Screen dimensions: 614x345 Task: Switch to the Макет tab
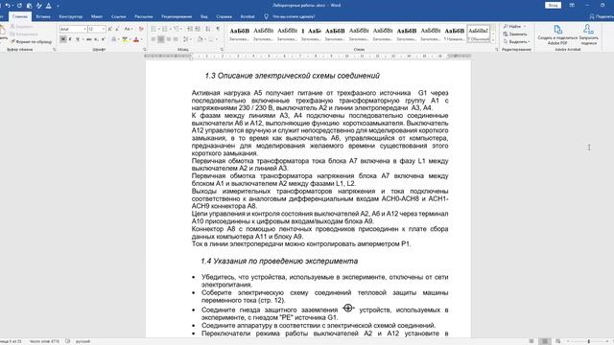[97, 16]
